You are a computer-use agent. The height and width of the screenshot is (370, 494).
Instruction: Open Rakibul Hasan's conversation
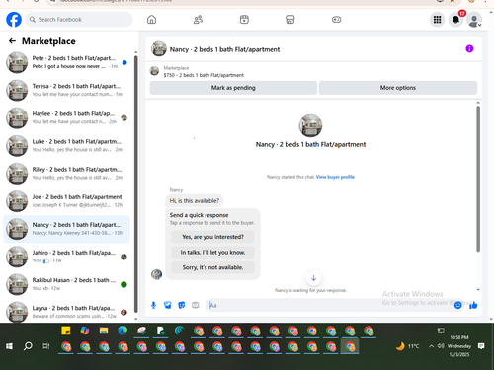pos(66,284)
